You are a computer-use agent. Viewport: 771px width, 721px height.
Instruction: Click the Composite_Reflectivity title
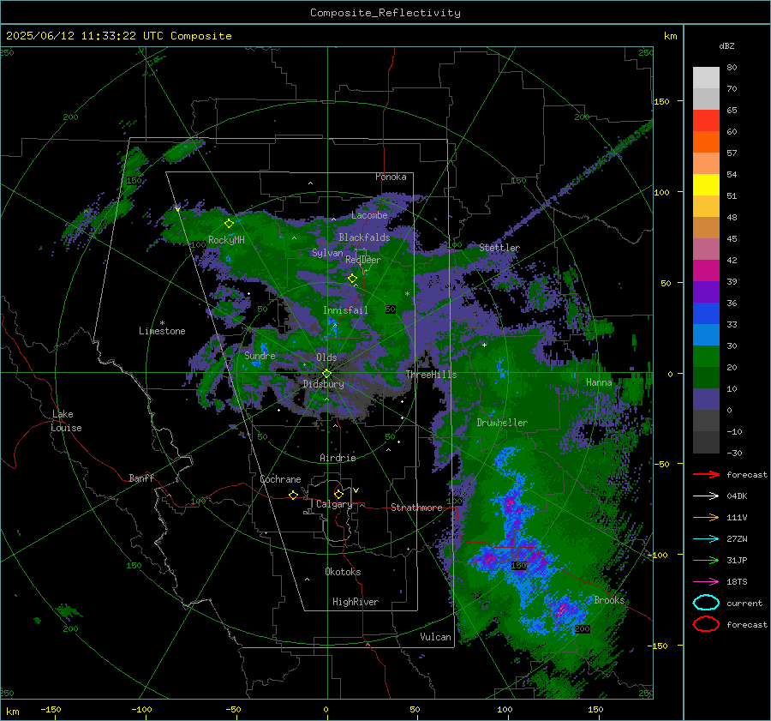tap(385, 13)
